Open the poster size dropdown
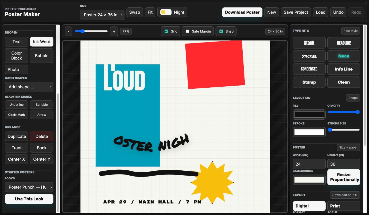Viewport: 369px width, 215px height. click(x=102, y=15)
